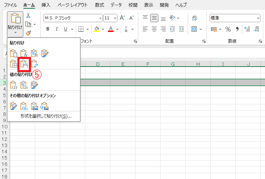Expand the Copy options arrow
Image resolution: width=265 pixels, height=179 pixels.
[x=34, y=24]
